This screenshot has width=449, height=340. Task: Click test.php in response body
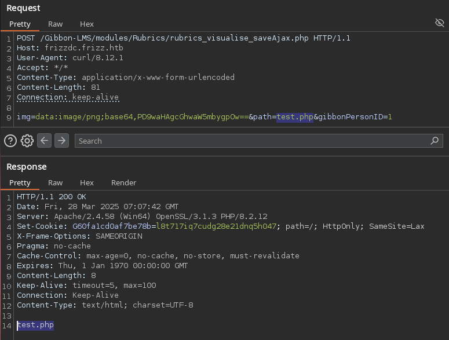click(35, 325)
